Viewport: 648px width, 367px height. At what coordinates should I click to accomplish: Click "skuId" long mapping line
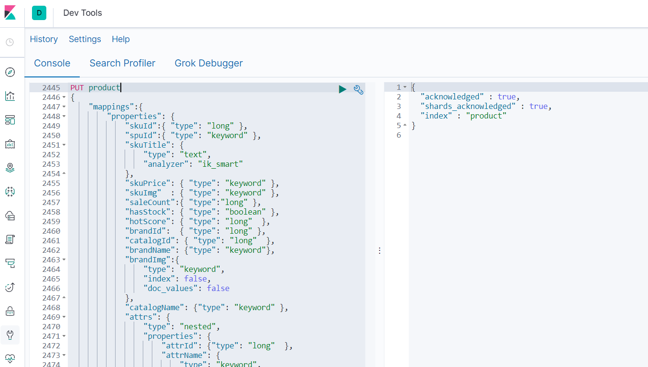pyautogui.click(x=186, y=126)
